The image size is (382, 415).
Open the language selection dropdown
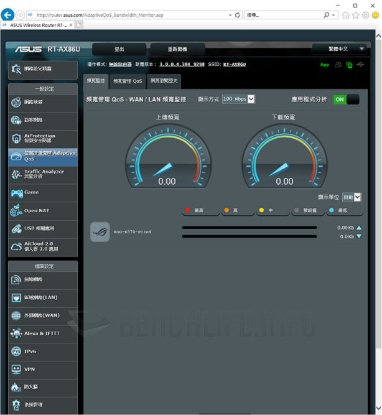339,49
